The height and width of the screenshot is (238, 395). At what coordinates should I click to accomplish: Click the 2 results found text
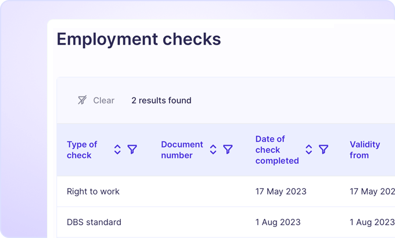[161, 100]
